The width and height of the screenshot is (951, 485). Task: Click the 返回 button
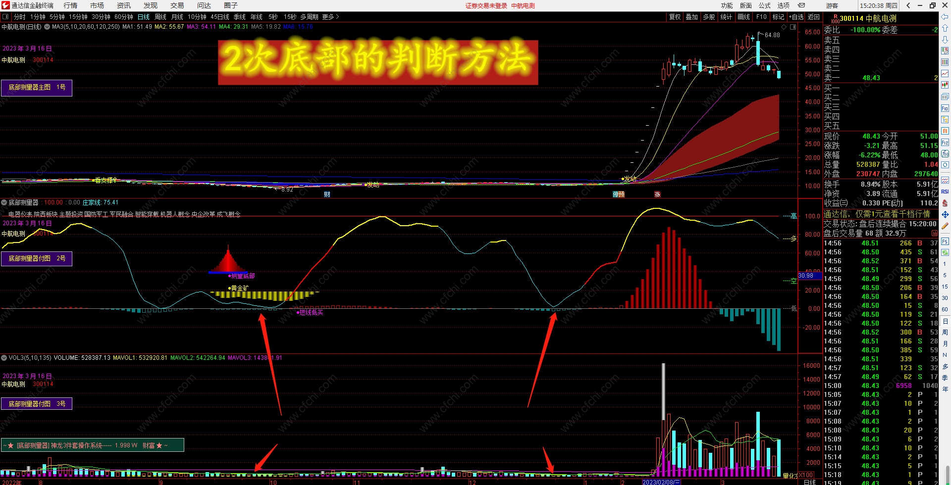pyautogui.click(x=814, y=17)
